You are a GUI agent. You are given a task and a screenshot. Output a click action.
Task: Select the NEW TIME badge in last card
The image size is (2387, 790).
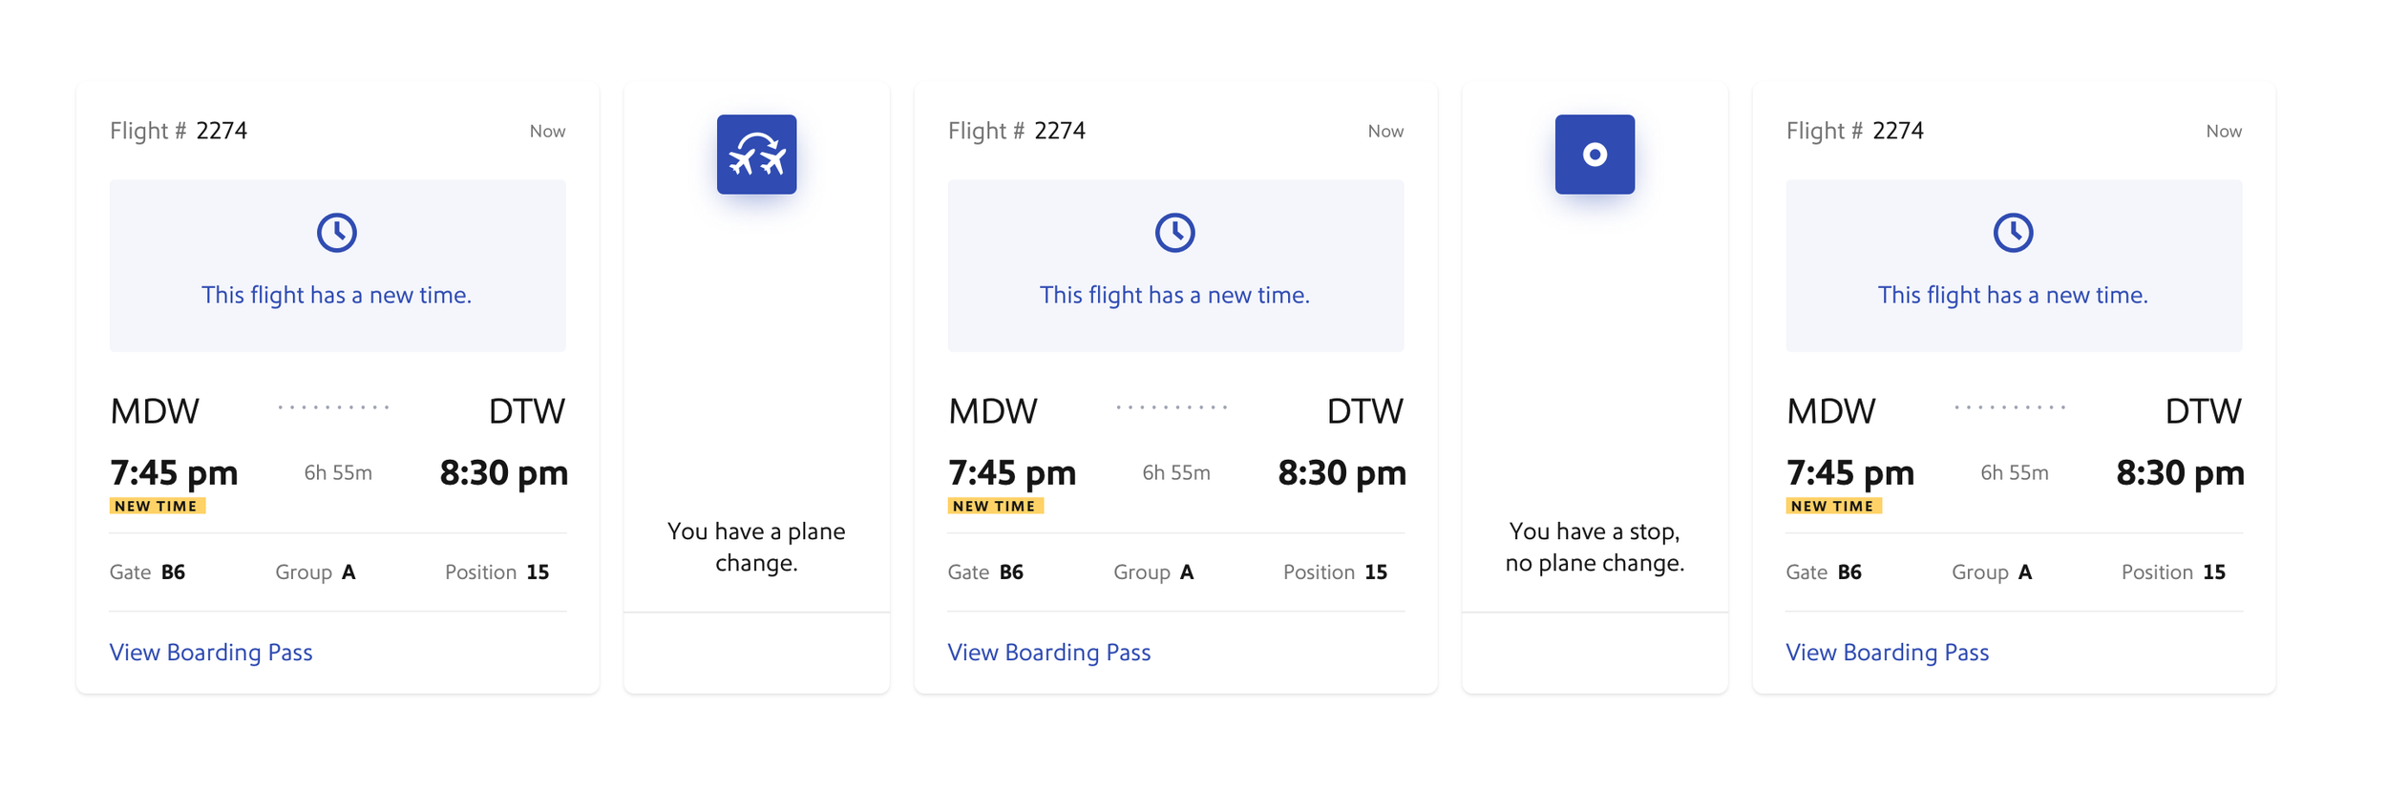pos(1834,507)
